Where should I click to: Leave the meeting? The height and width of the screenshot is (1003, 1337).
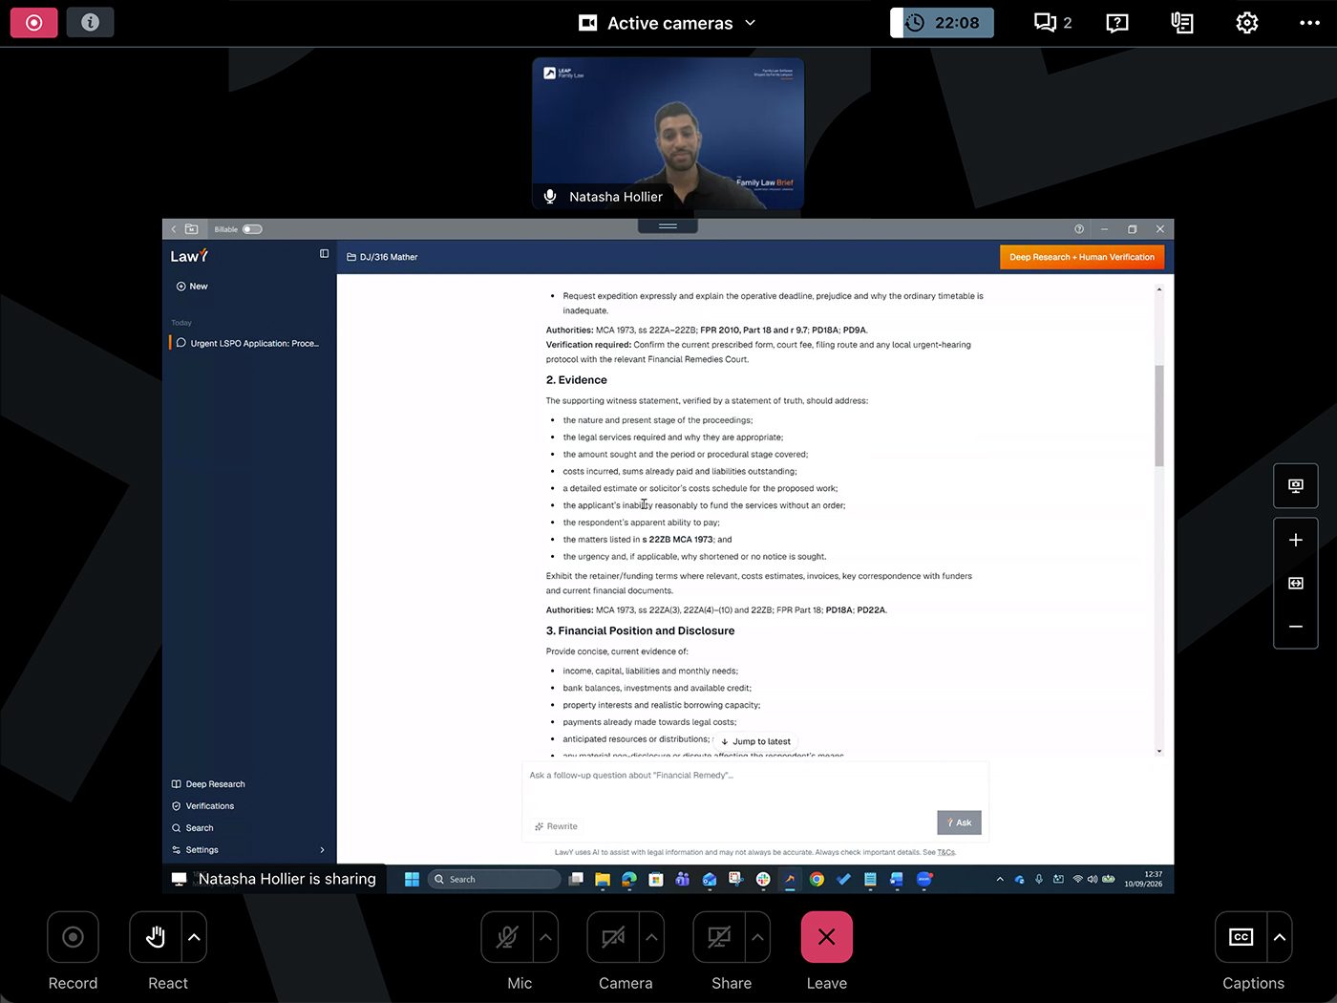click(x=827, y=937)
